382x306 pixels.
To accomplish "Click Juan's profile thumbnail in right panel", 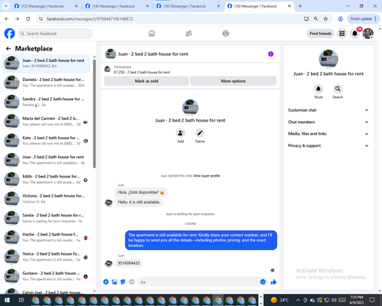I will coord(329,59).
